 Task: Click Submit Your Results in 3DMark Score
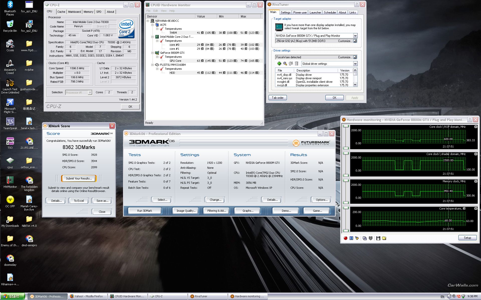click(x=79, y=178)
